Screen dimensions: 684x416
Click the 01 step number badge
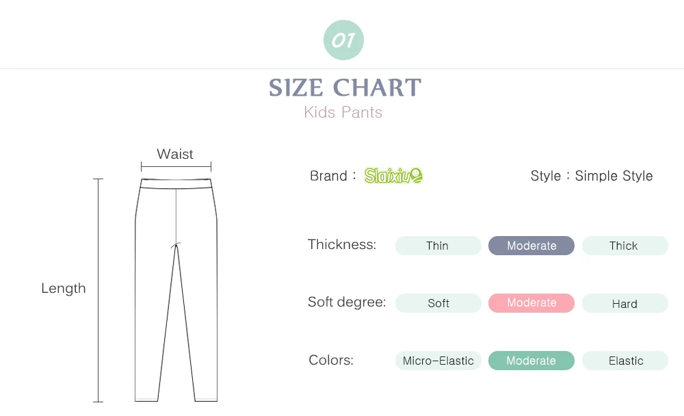[343, 40]
